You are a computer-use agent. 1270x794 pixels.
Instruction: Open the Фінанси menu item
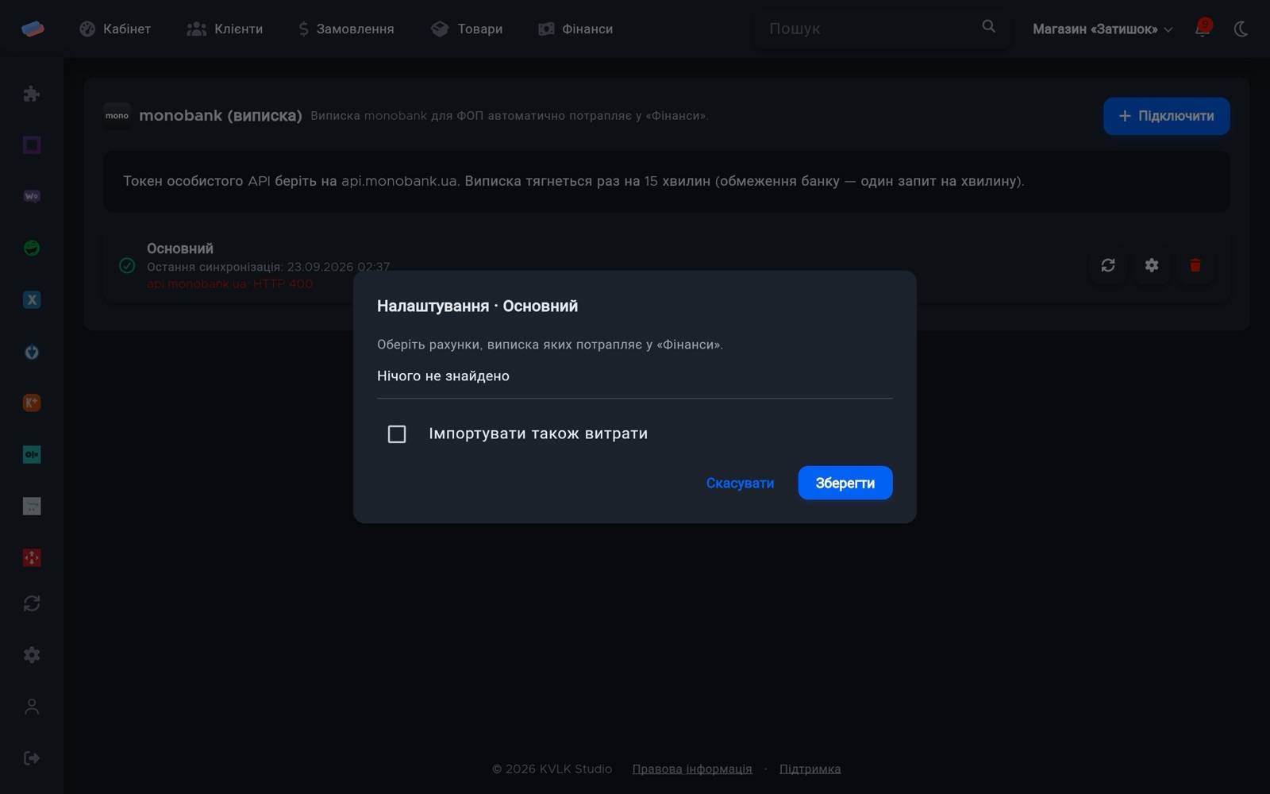coord(575,29)
